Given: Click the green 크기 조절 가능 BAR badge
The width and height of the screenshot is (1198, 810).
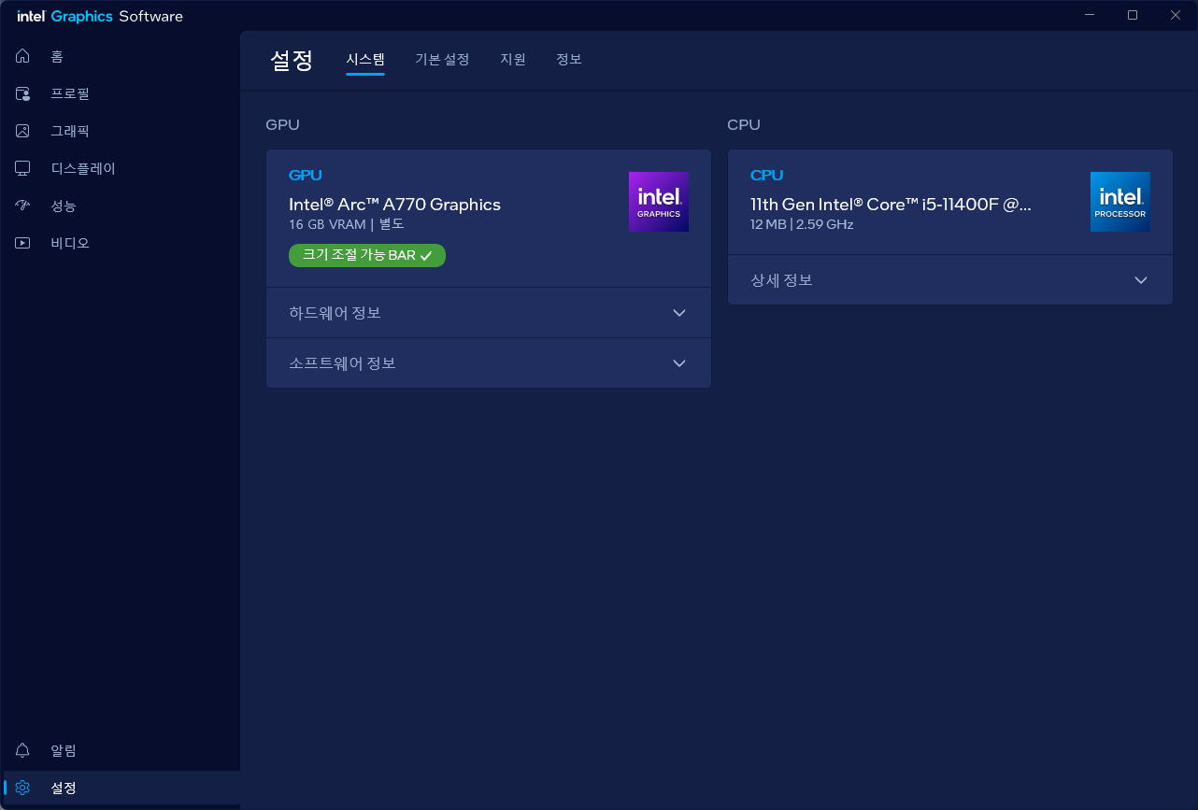Looking at the screenshot, I should [x=367, y=255].
